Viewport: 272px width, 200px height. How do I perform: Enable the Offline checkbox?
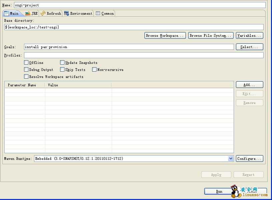[26, 63]
